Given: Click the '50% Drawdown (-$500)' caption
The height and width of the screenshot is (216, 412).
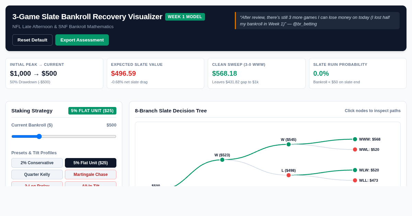Looking at the screenshot, I should 30,82.
